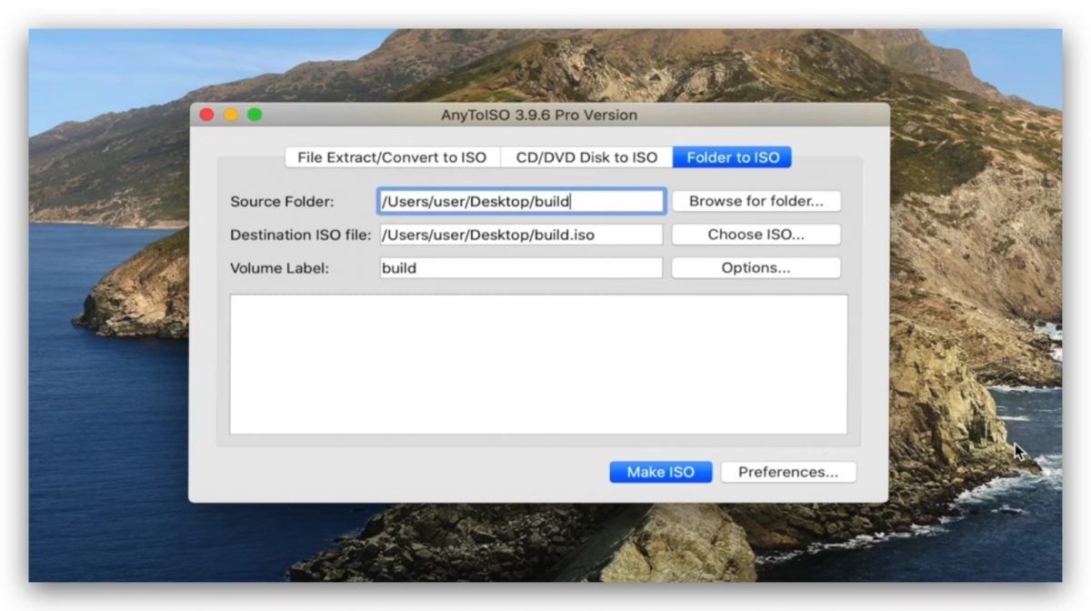Viewport: 1091px width, 611px height.
Task: Open the CD/DVD Disk to ISO tab
Action: pos(586,157)
